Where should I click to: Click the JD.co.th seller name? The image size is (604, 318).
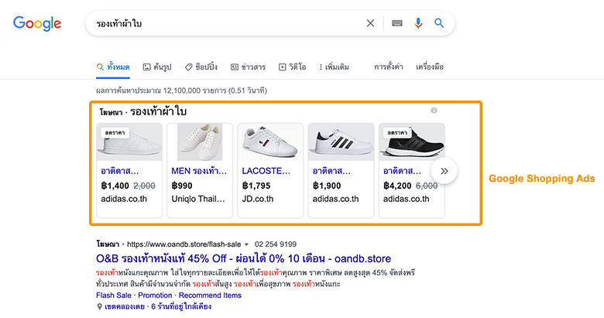pyautogui.click(x=258, y=199)
